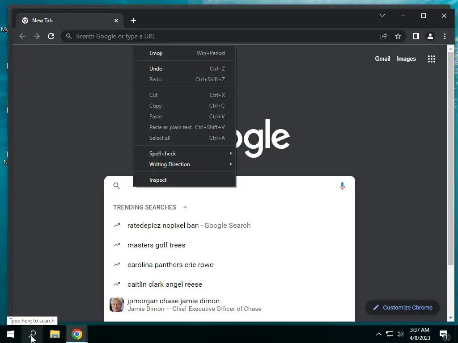
Task: Open the Chrome side panel icon
Action: click(x=416, y=36)
